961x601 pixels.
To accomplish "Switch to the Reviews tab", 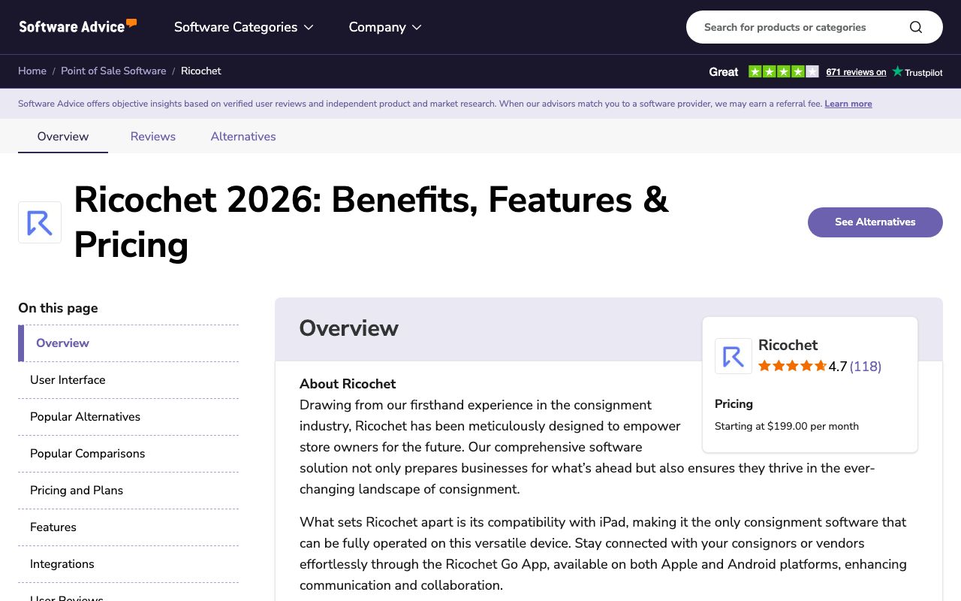I will pyautogui.click(x=153, y=136).
